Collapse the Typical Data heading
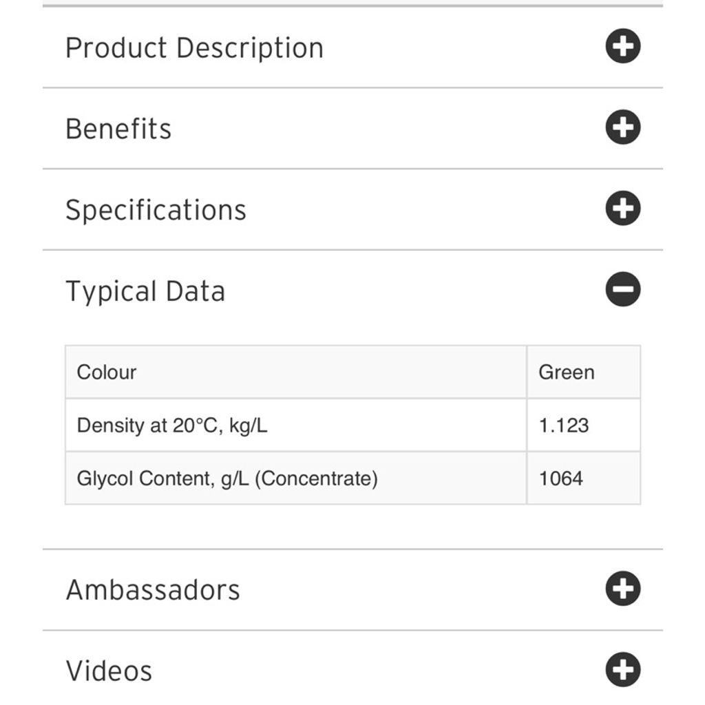Viewport: 705px width, 705px height. [x=145, y=291]
